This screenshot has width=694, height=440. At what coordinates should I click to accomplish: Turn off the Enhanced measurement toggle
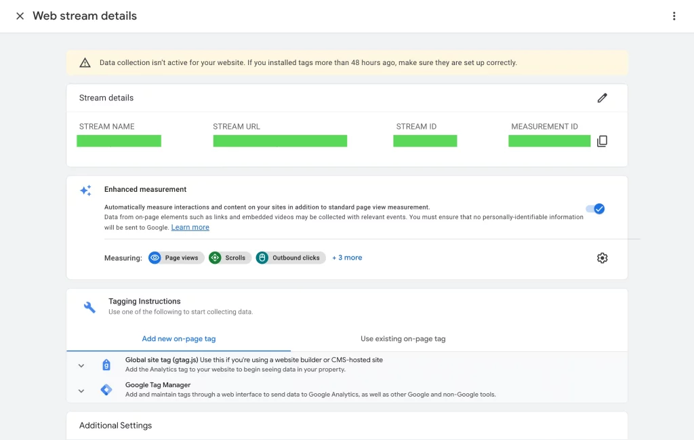tap(595, 209)
